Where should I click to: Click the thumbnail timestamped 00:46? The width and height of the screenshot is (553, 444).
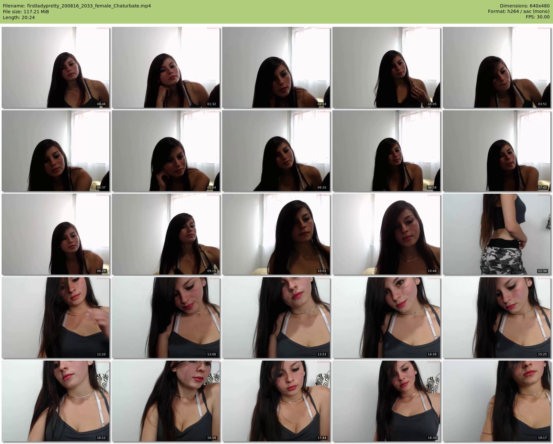coord(55,67)
